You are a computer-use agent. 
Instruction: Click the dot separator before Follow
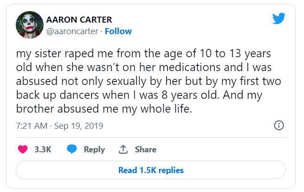pyautogui.click(x=101, y=31)
